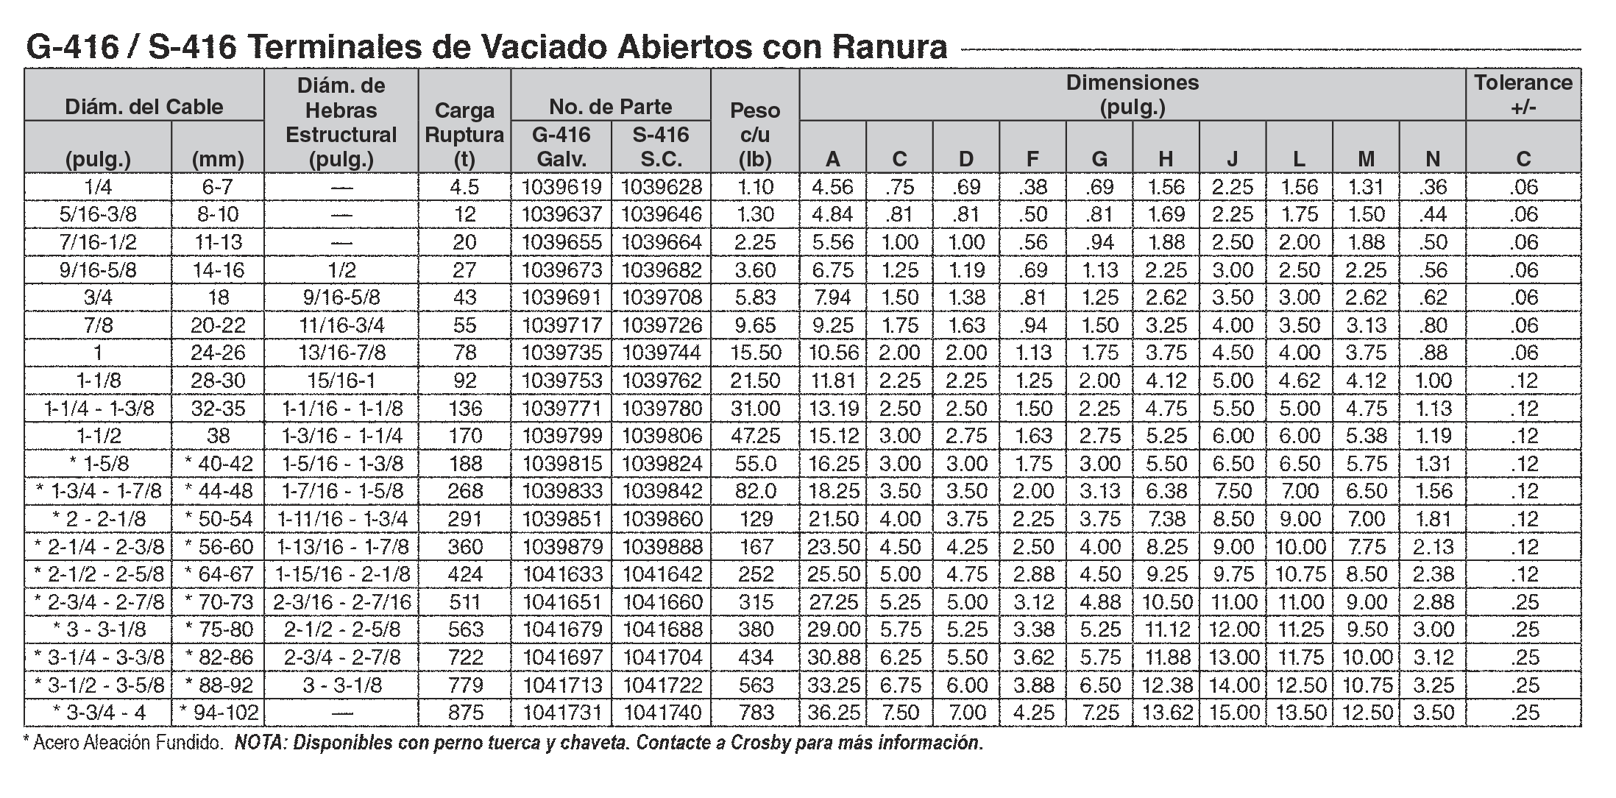
Task: Select mm range '* 82-86'
Action: tap(219, 658)
